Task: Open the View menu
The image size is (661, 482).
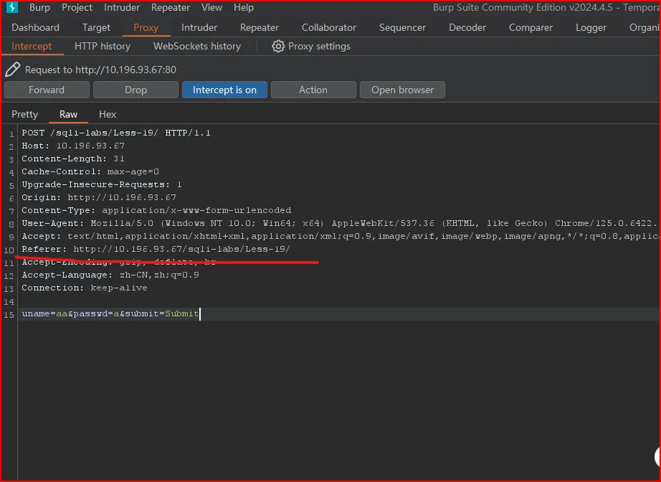Action: pos(211,8)
